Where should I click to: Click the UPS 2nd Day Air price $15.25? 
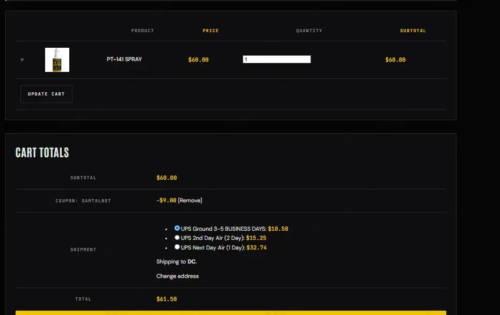click(256, 238)
